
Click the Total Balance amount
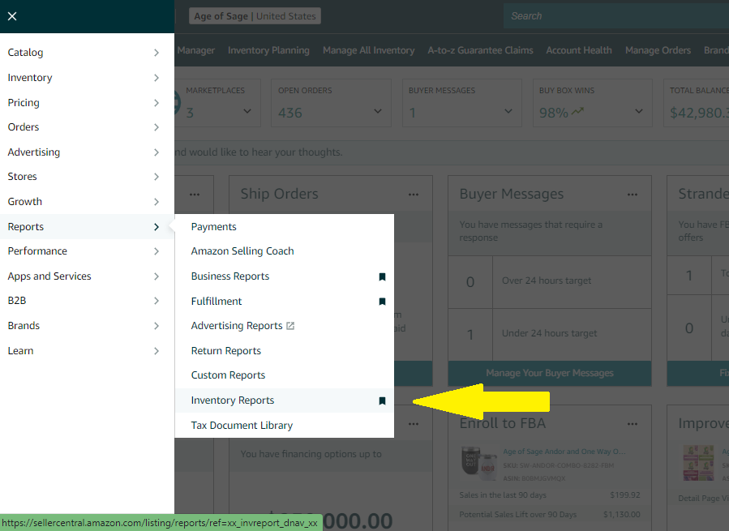[x=699, y=113]
